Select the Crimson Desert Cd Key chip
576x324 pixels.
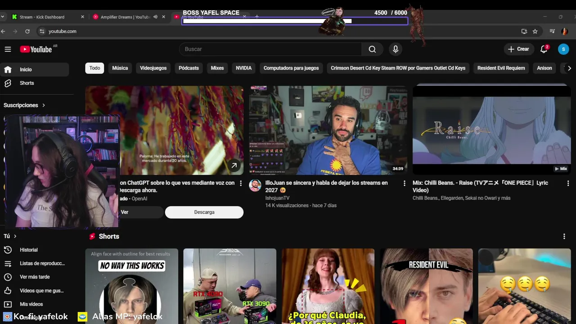point(398,68)
